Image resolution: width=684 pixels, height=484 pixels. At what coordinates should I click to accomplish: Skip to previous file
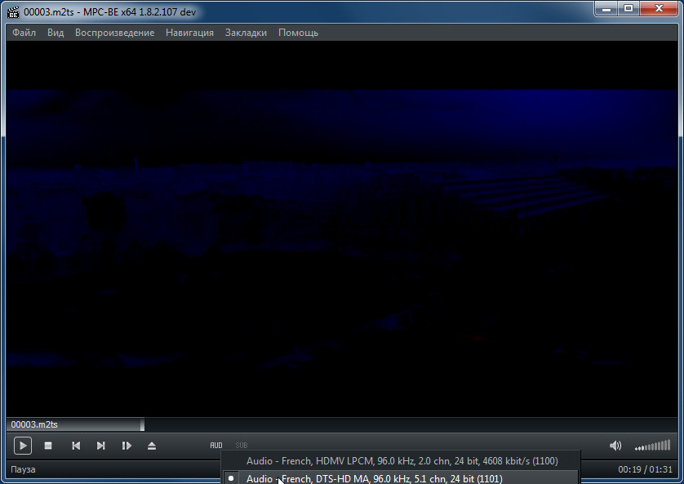[75, 446]
